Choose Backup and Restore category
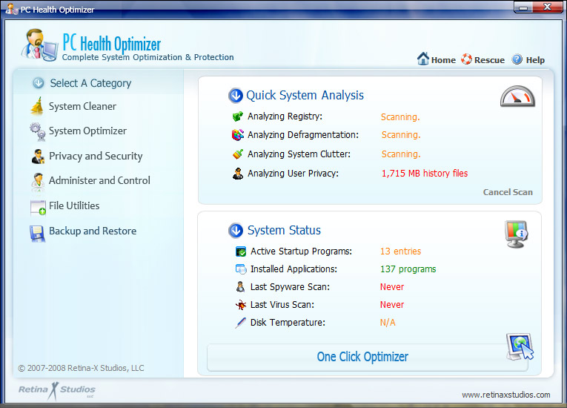 93,231
